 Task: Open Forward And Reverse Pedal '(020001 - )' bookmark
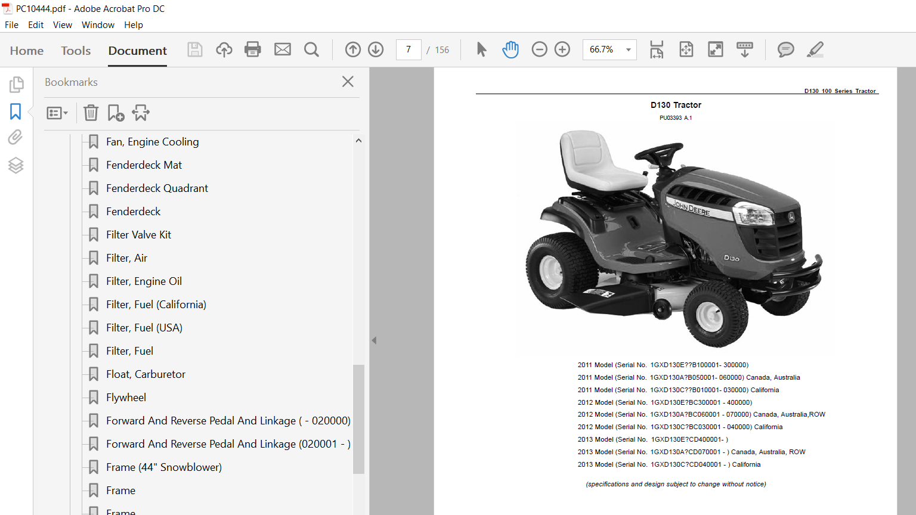(x=228, y=444)
